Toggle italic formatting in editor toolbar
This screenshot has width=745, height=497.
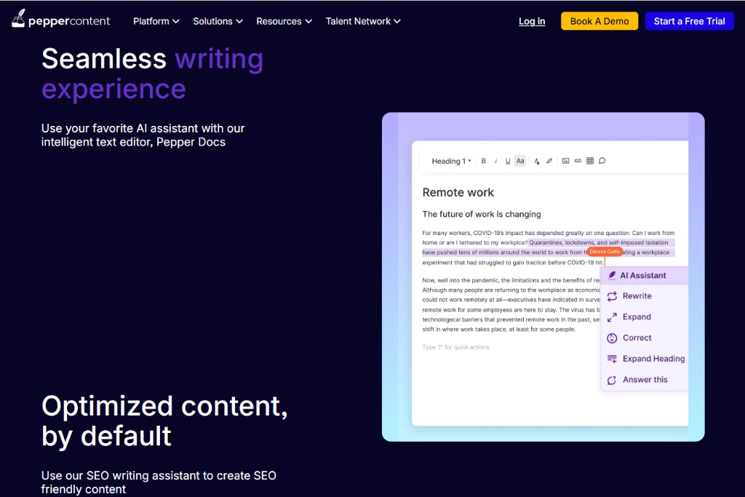coord(495,161)
